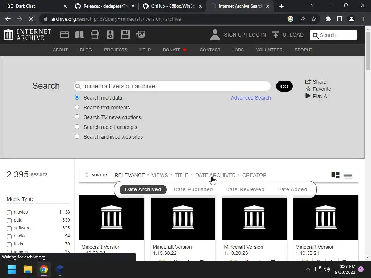Open the Video film strip icon
This screenshot has height=278, width=371.
tap(95, 35)
